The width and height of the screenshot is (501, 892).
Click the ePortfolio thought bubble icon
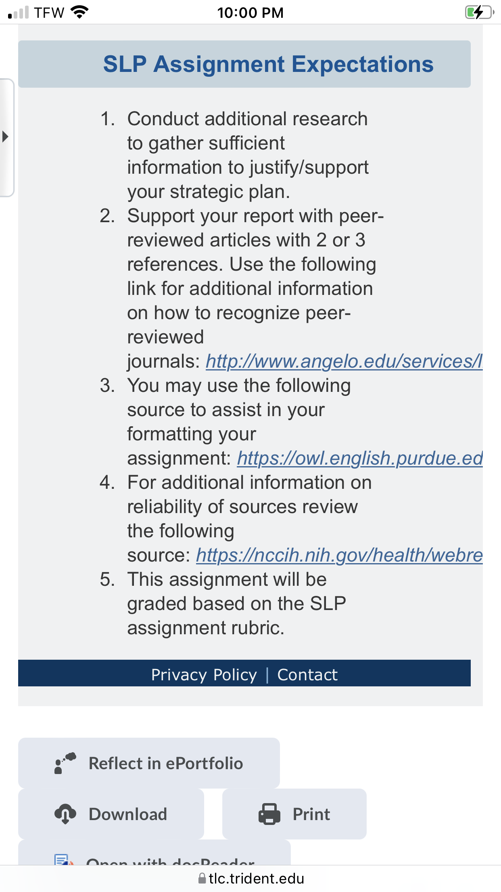(x=65, y=763)
